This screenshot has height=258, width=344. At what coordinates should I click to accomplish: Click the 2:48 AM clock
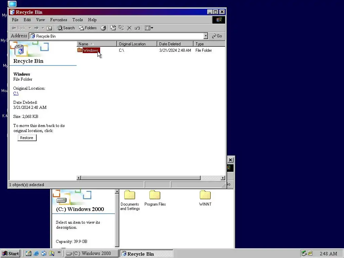[328, 254]
